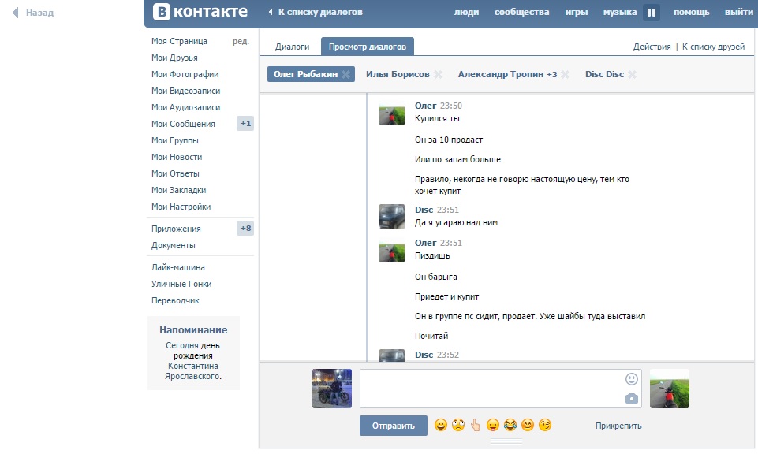Open Константина Ярославского birthday reminder link
This screenshot has height=454, width=758.
click(193, 371)
